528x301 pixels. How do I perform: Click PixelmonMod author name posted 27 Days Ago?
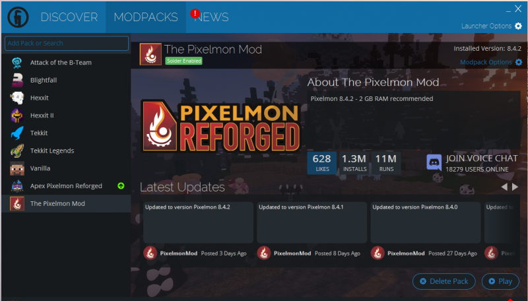point(406,253)
